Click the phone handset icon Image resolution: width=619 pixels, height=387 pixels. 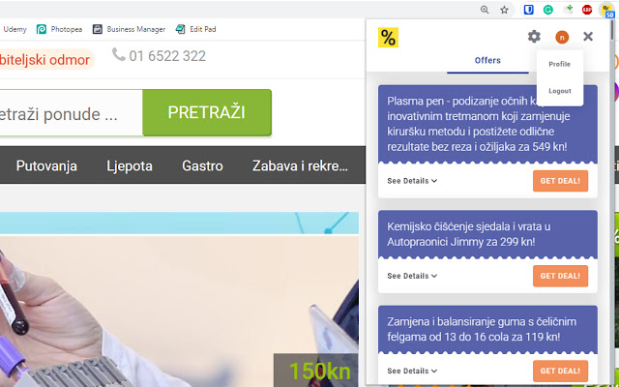[x=118, y=54]
